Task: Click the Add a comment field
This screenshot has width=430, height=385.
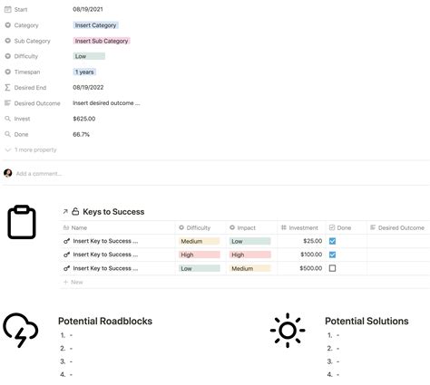Action: click(39, 174)
